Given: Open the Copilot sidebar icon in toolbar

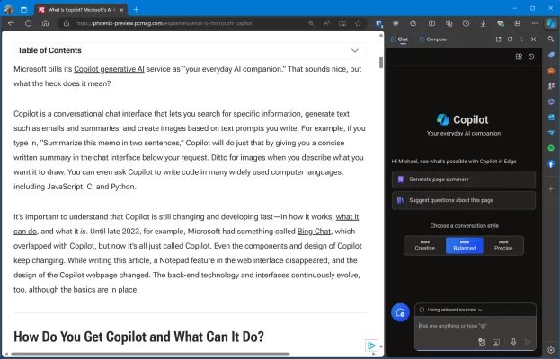Looking at the screenshot, I should [551, 23].
